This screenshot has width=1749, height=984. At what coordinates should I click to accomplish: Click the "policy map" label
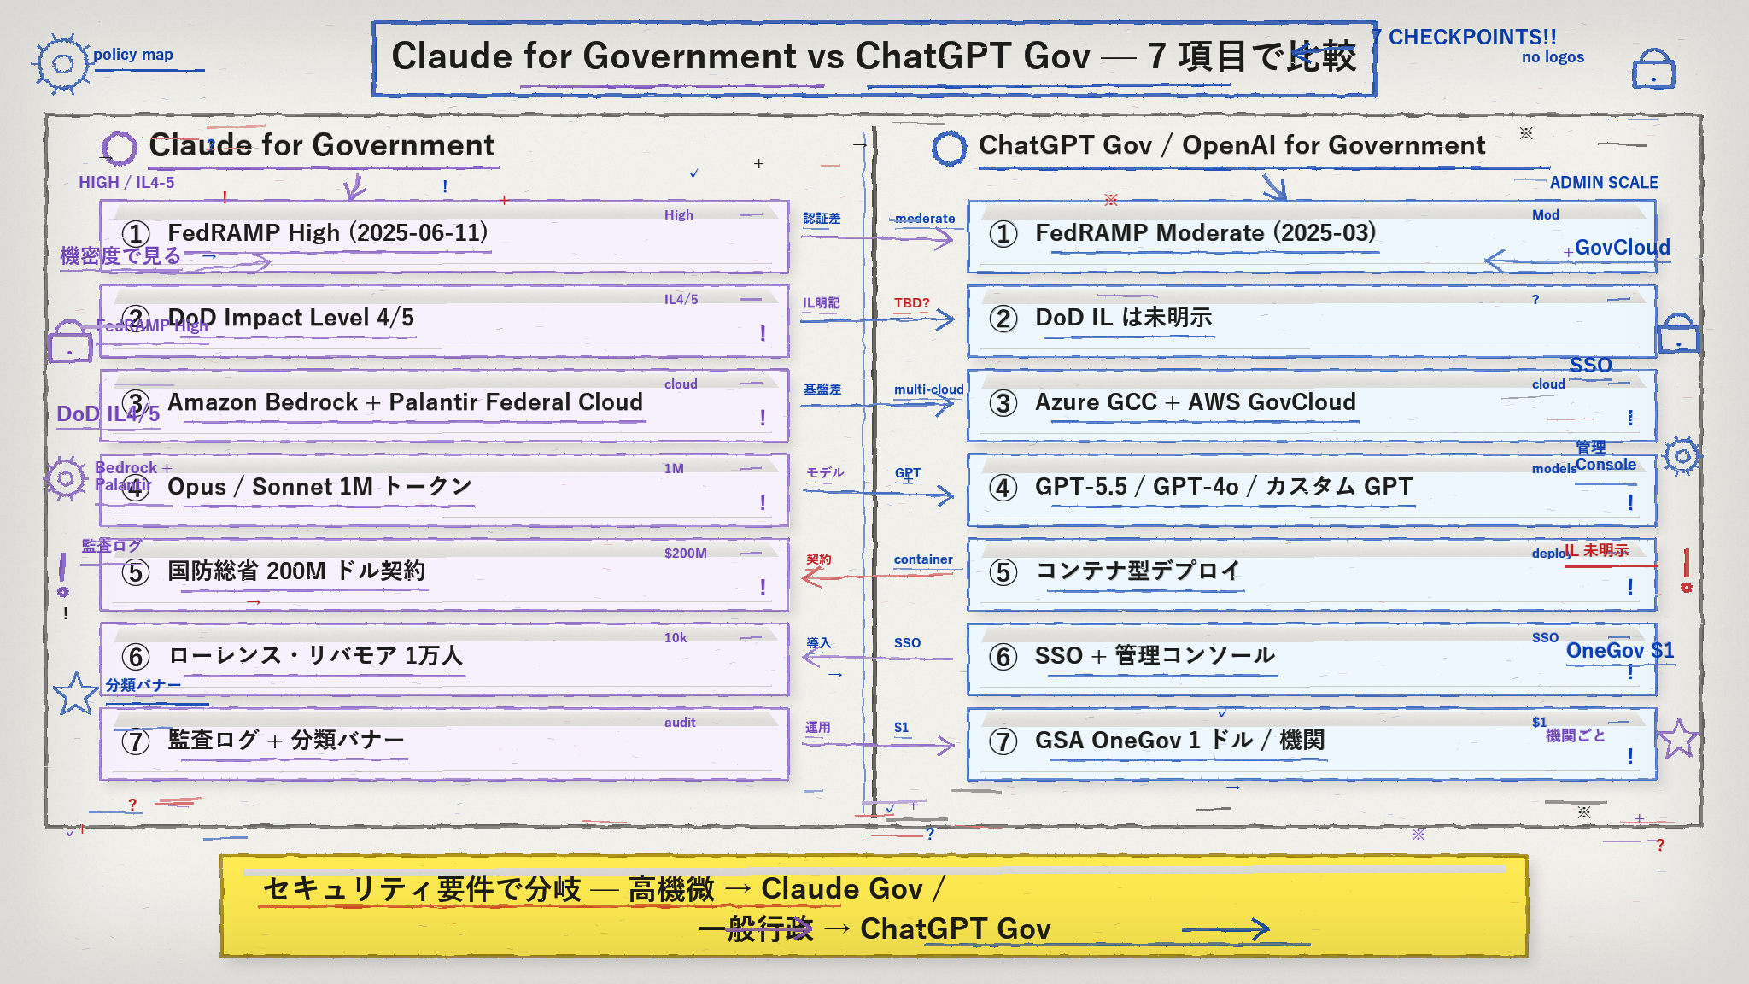(x=133, y=55)
